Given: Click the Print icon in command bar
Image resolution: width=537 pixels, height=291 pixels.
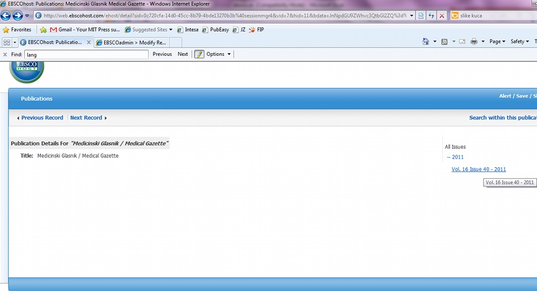Looking at the screenshot, I should coord(474,41).
